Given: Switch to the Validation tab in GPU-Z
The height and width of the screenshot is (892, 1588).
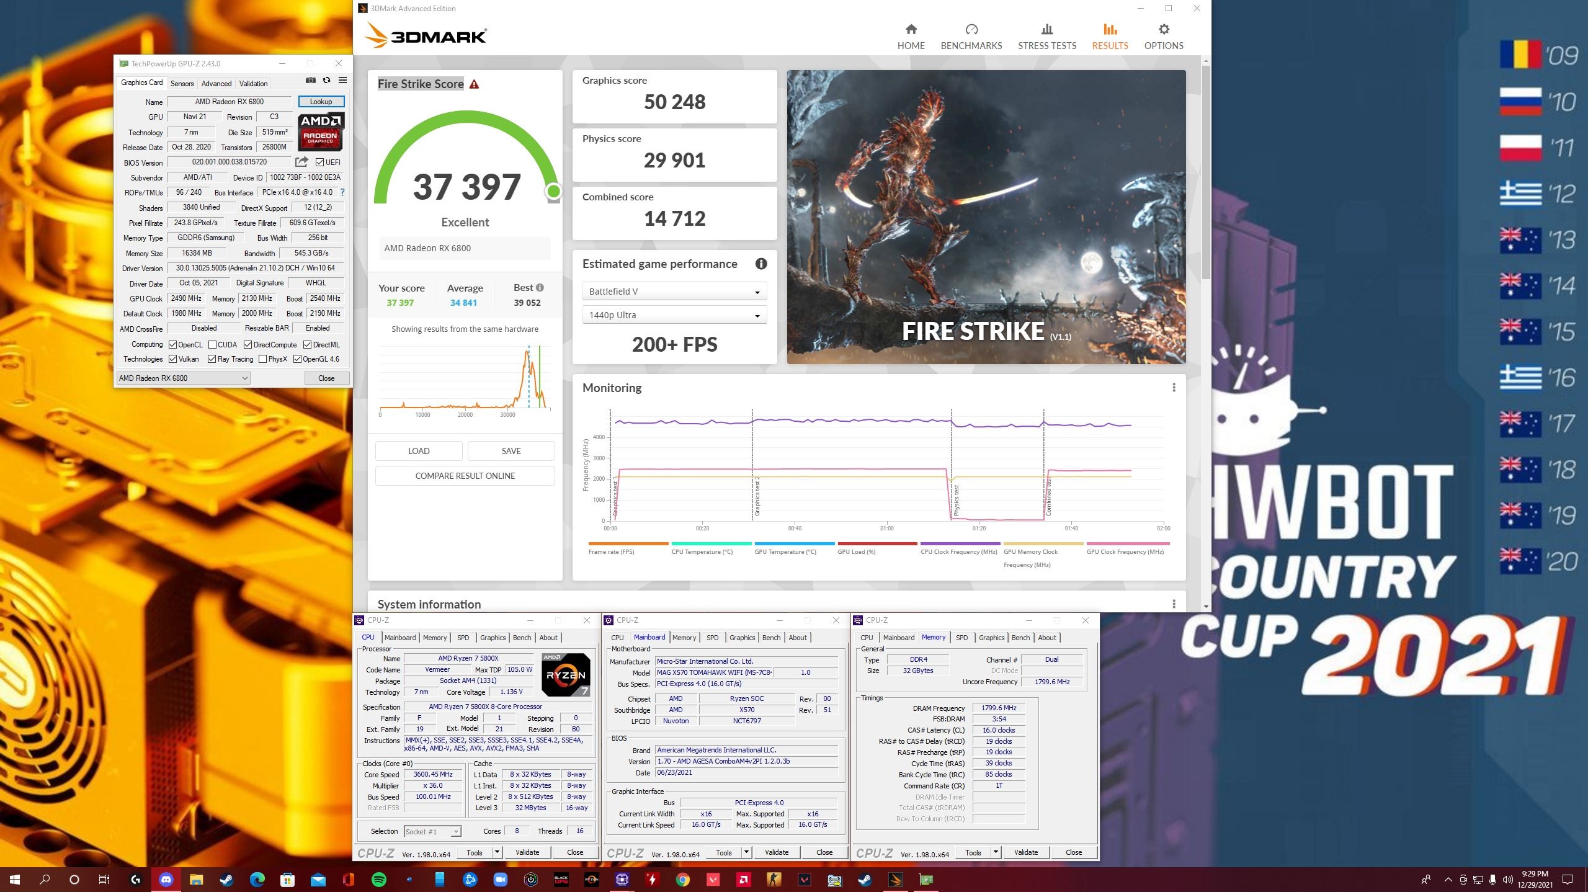Looking at the screenshot, I should pyautogui.click(x=253, y=84).
